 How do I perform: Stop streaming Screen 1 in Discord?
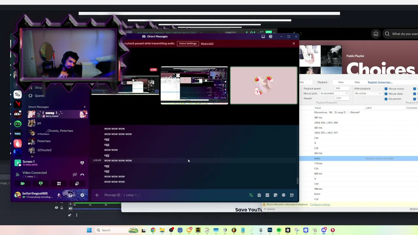pos(82,163)
